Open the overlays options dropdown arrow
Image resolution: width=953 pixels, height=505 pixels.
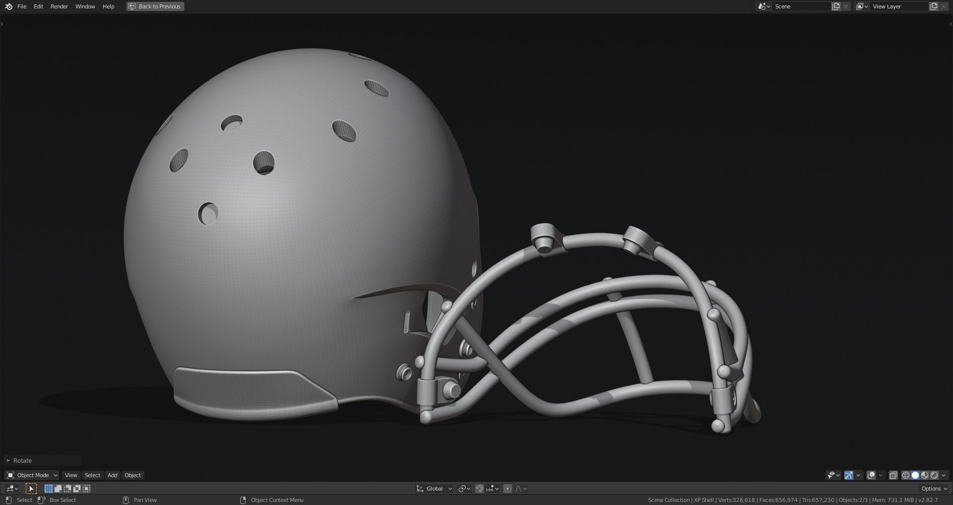tap(881, 475)
